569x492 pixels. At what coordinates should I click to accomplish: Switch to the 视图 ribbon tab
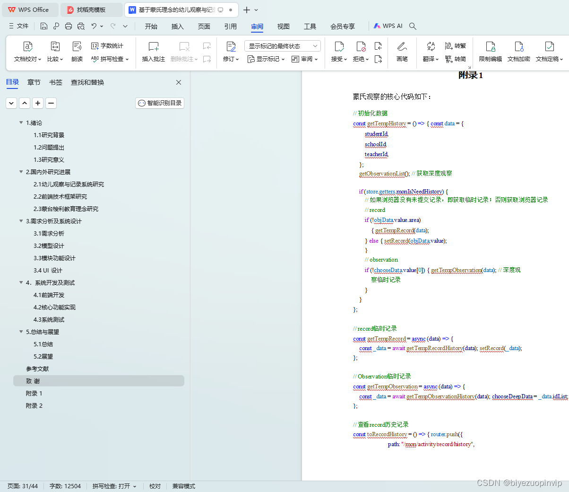click(284, 26)
